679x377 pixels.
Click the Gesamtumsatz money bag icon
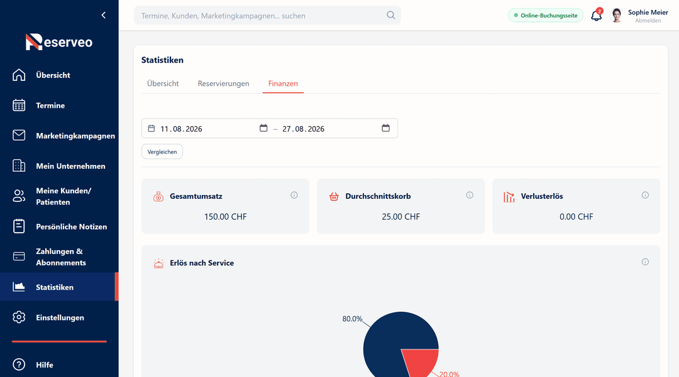pyautogui.click(x=158, y=196)
